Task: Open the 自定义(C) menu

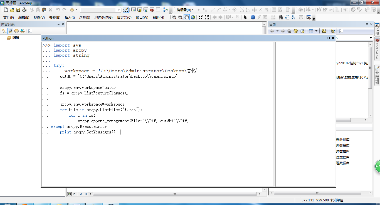Action: pyautogui.click(x=124, y=17)
